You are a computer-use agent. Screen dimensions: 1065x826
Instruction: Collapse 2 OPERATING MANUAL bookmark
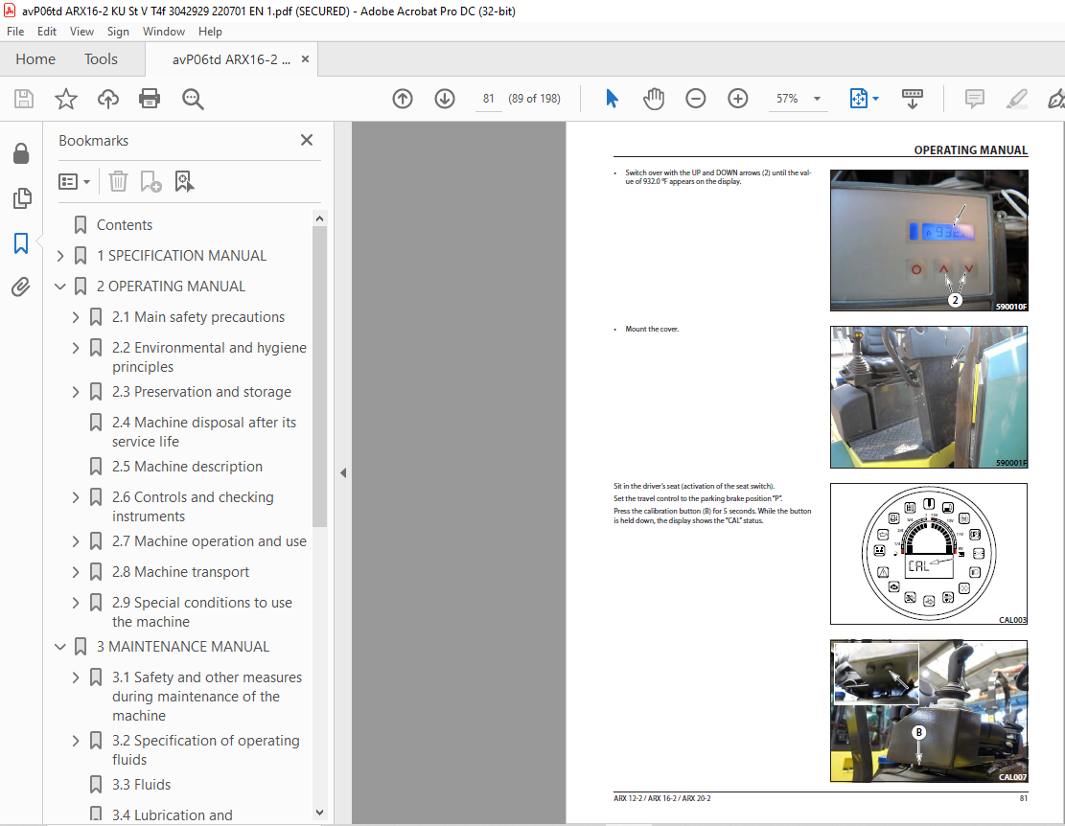(60, 287)
